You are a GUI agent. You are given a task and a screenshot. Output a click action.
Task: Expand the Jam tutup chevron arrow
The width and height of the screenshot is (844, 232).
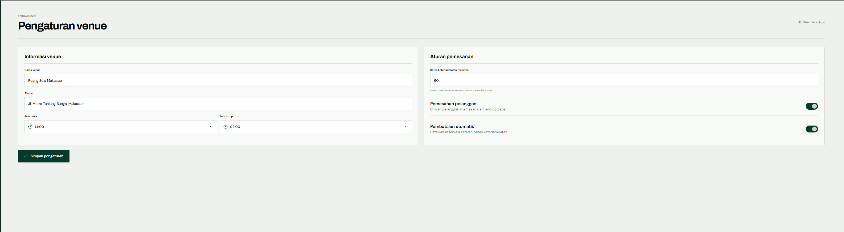click(406, 127)
